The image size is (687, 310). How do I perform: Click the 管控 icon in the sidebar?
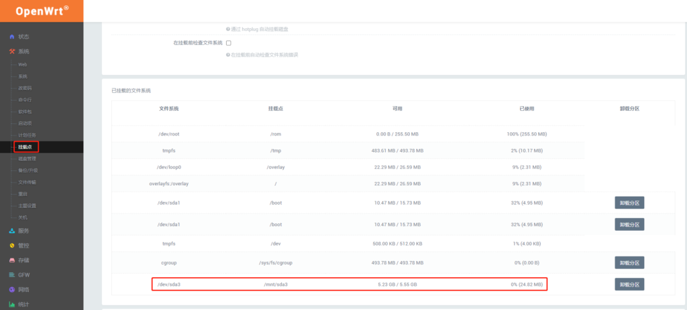pos(11,245)
